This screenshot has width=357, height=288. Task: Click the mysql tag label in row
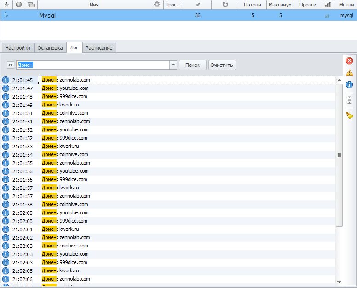(347, 15)
